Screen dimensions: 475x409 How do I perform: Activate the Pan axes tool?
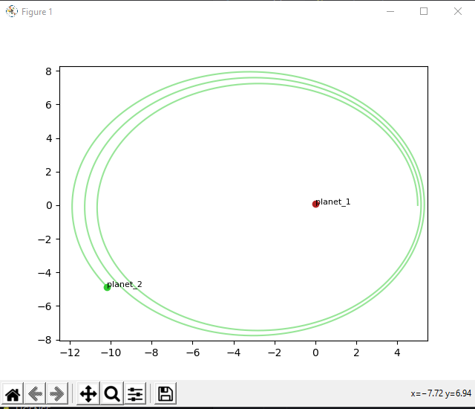[88, 394]
